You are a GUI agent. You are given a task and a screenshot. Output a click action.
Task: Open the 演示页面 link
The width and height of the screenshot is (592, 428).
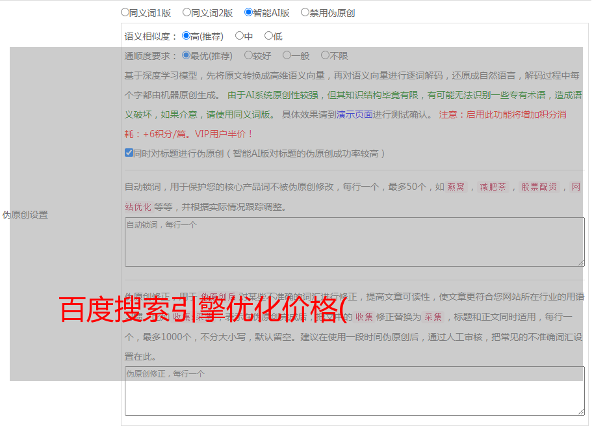click(355, 114)
